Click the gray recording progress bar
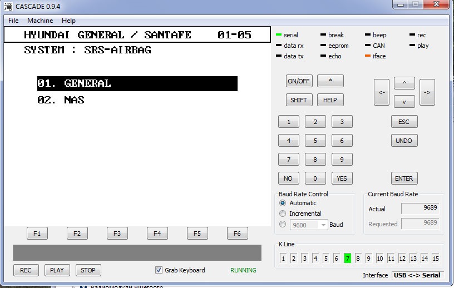The height and width of the screenshot is (288, 454). pyautogui.click(x=137, y=252)
